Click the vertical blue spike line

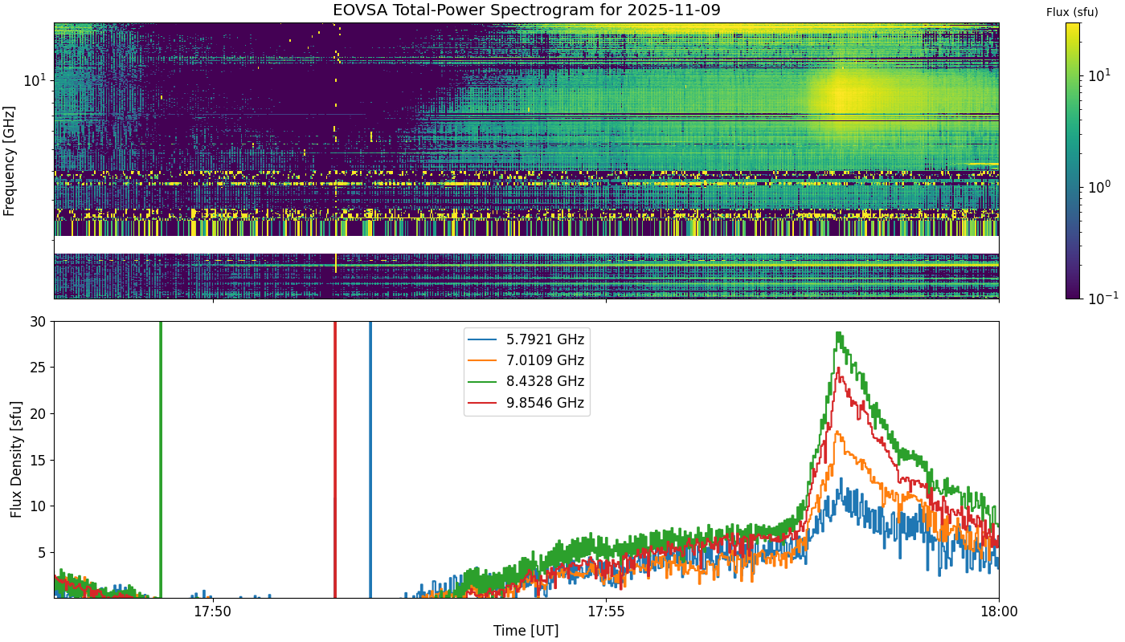click(x=370, y=460)
